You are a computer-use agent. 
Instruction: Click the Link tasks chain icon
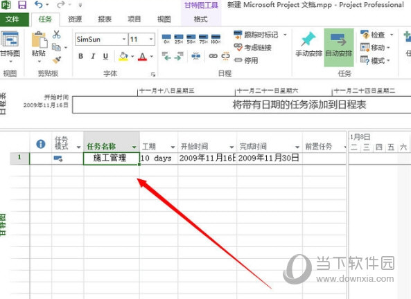pos(213,56)
